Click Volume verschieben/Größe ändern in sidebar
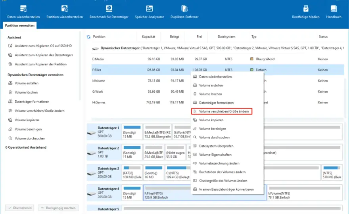The width and height of the screenshot is (349, 214). click(36, 111)
